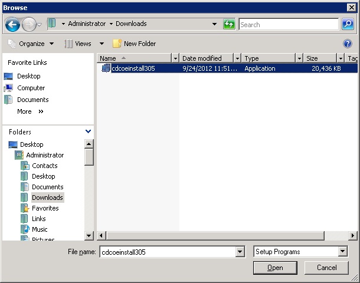Open the blue Help icon
The width and height of the screenshot is (360, 283).
click(348, 44)
